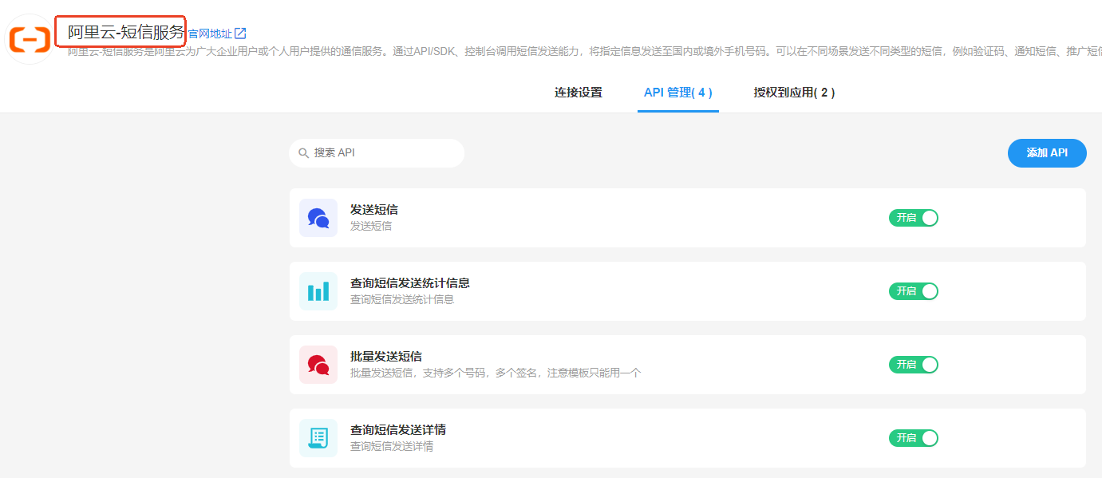Click the Alibaba Cloud logo icon

[30, 38]
